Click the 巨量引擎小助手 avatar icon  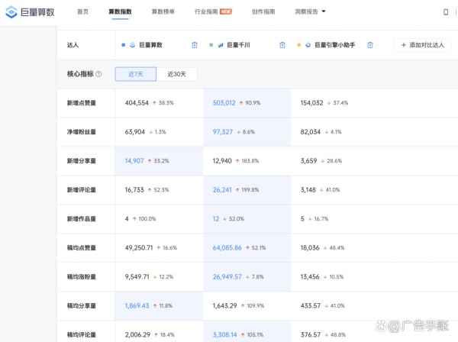coord(308,45)
